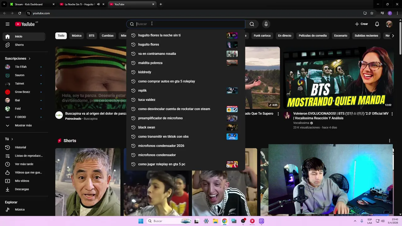Switch to the La Noche Sin Ti tab
Image resolution: width=402 pixels, height=226 pixels.
pyautogui.click(x=79, y=4)
